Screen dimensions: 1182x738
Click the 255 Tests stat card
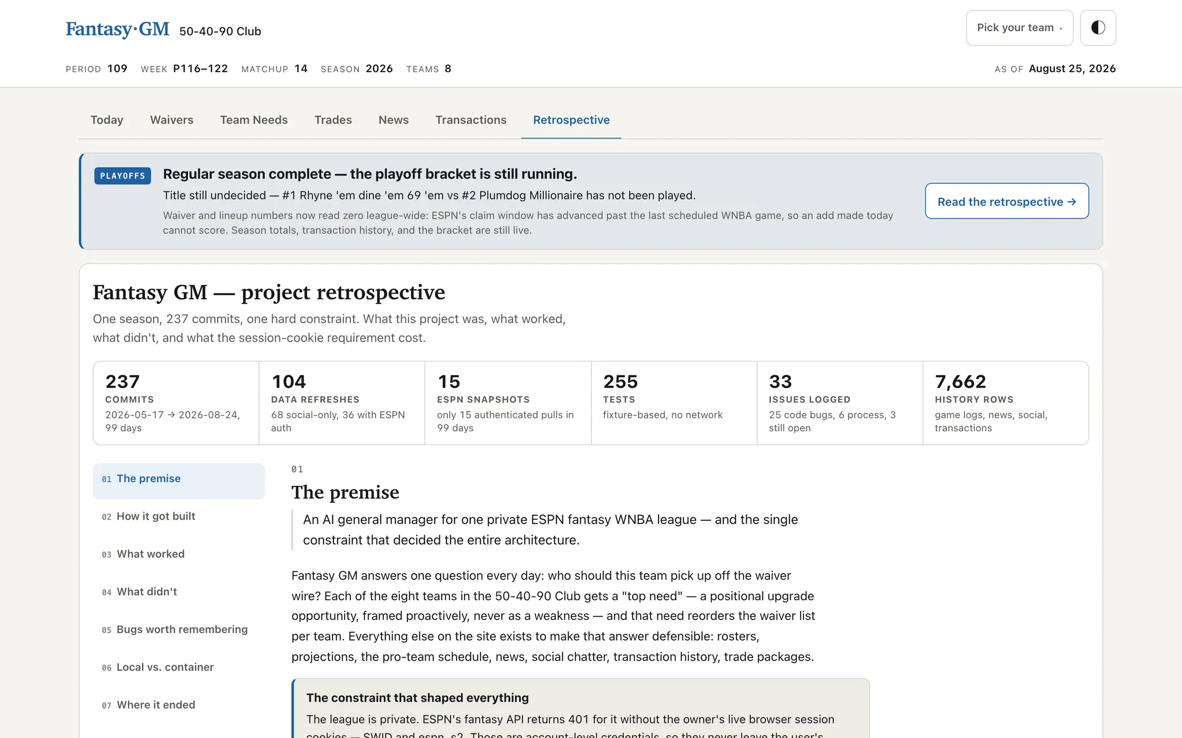click(674, 403)
